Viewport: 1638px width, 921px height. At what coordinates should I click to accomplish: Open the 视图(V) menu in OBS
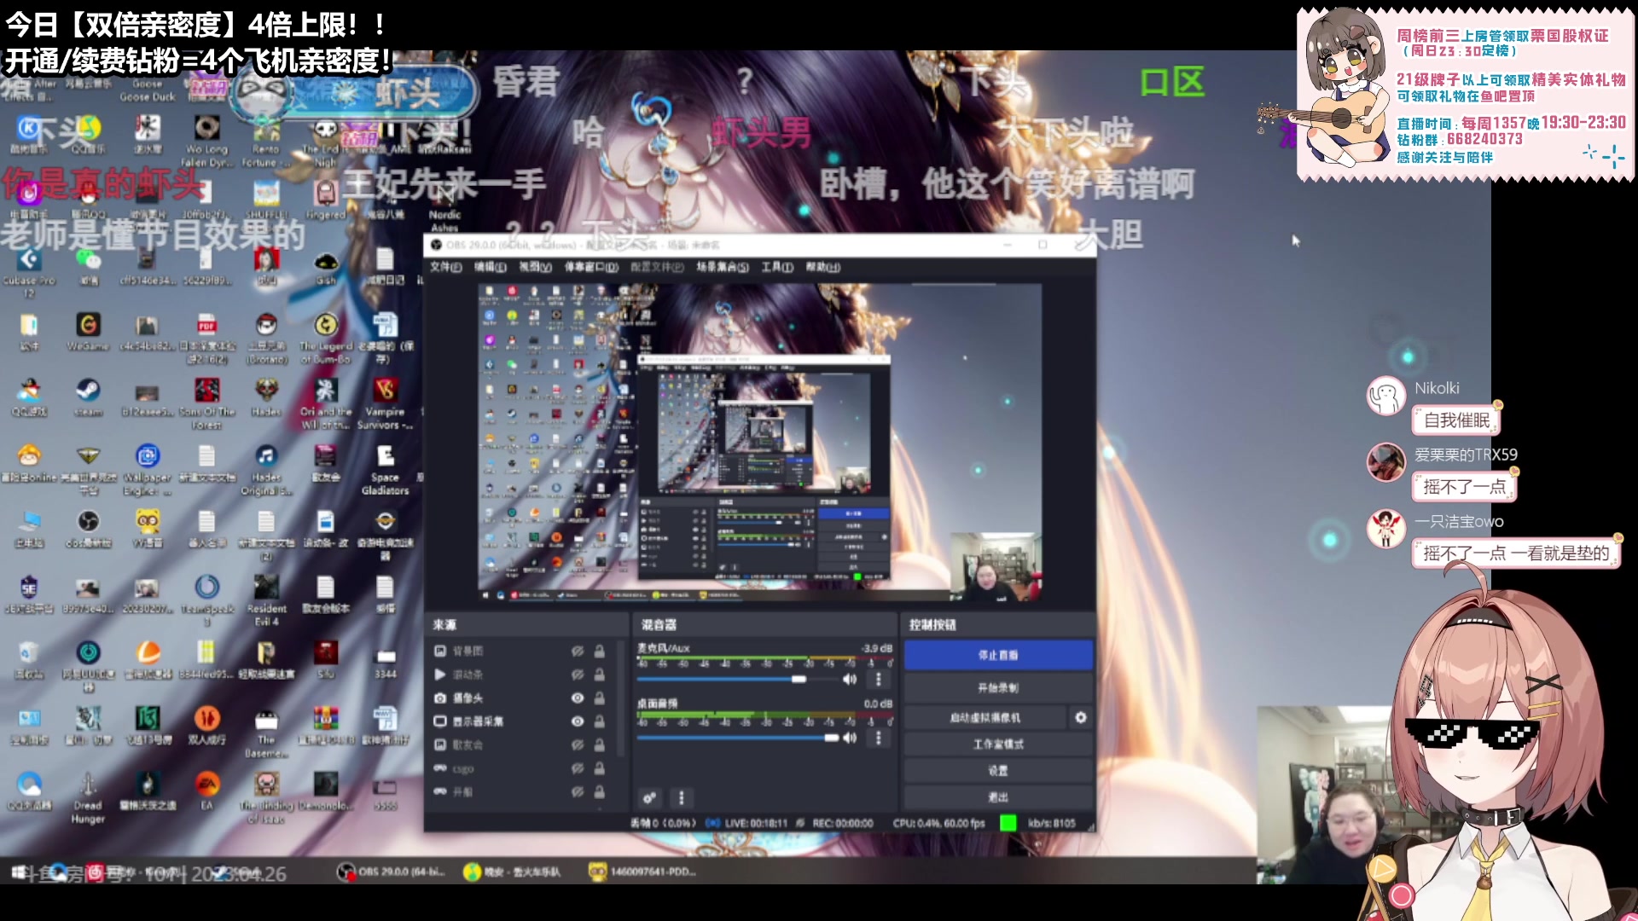(535, 267)
